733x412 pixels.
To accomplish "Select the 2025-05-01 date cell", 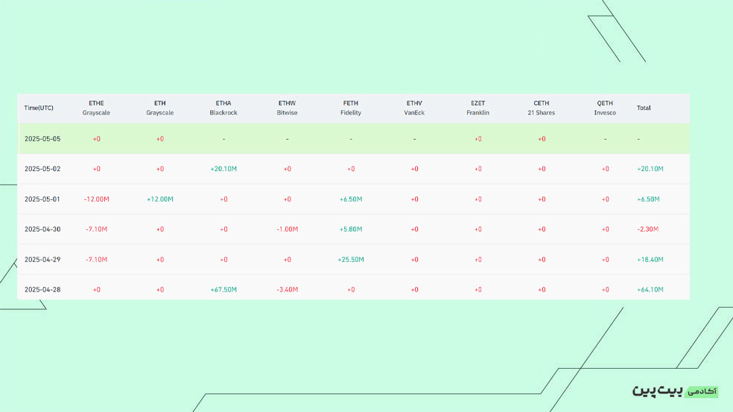I will tap(42, 199).
